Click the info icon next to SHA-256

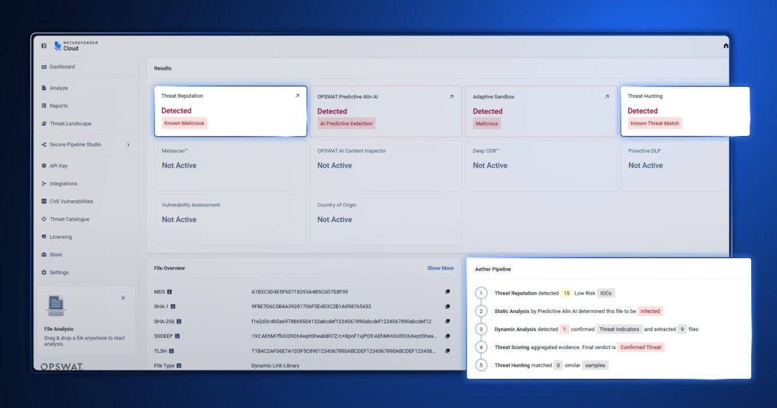click(x=179, y=321)
